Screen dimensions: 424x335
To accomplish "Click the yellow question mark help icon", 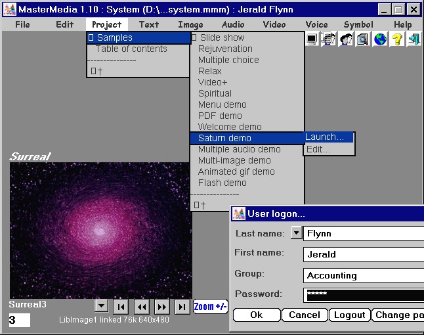I will click(x=397, y=39).
